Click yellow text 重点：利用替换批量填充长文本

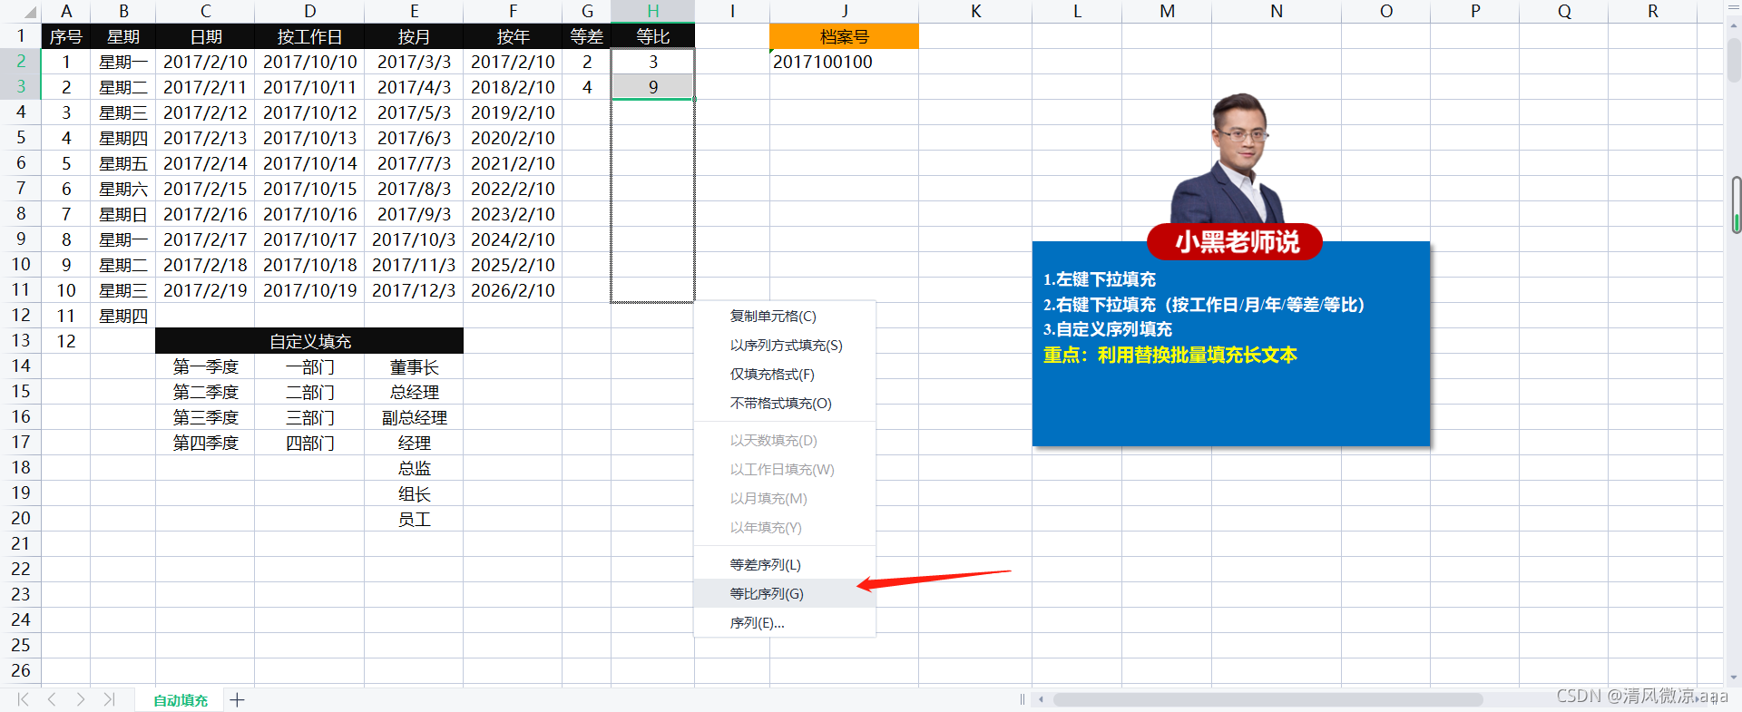pos(1169,355)
